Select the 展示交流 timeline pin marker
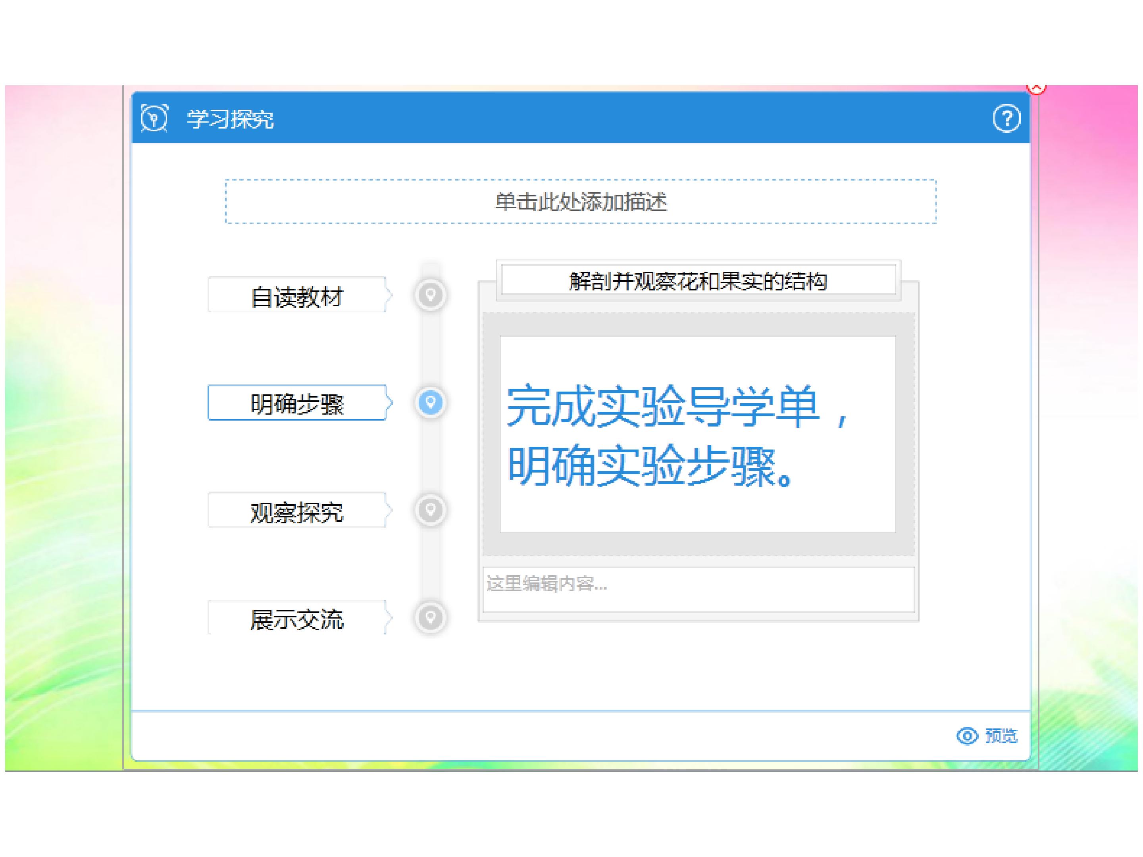Screen dimensions: 1143x857 pos(430,617)
